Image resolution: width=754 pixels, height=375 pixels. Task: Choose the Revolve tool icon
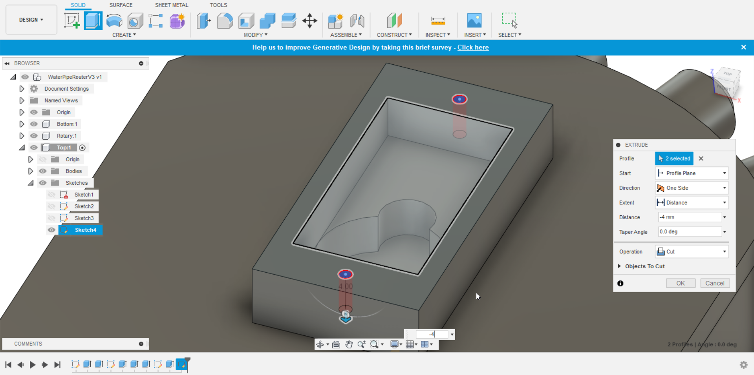tap(114, 20)
